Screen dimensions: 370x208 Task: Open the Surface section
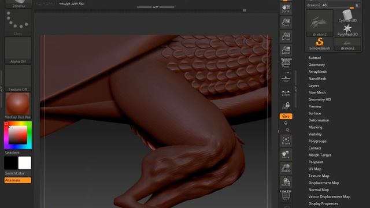(314, 113)
